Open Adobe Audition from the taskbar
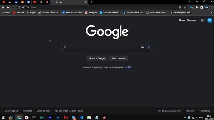214x120 pixels. [x=42, y=117]
